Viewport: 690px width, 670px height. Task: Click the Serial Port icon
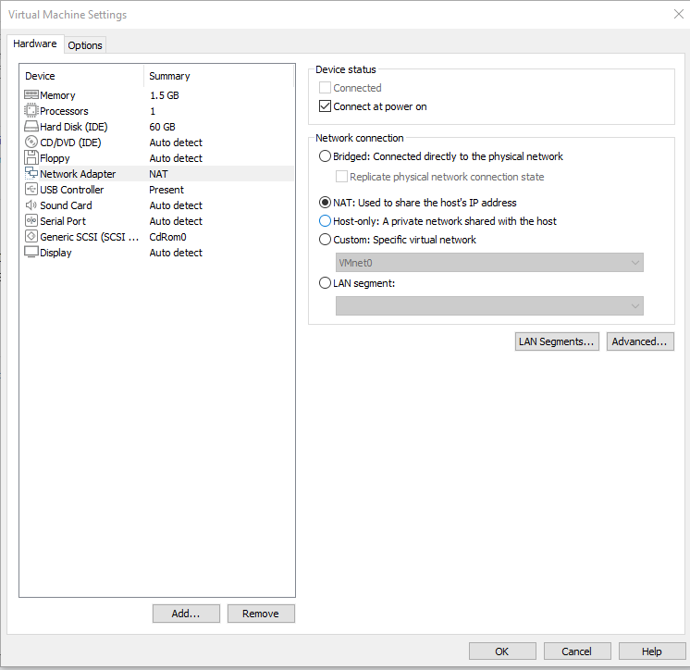(x=31, y=220)
